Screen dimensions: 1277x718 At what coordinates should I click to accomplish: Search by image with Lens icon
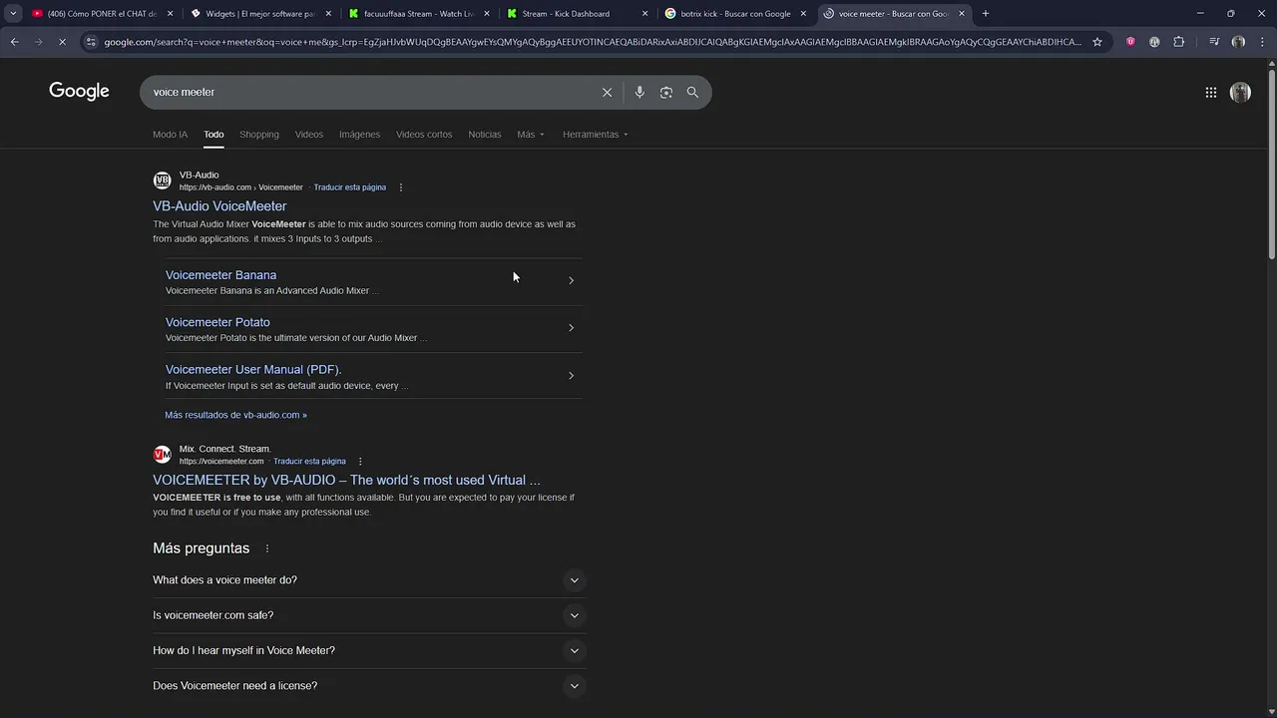click(x=665, y=92)
